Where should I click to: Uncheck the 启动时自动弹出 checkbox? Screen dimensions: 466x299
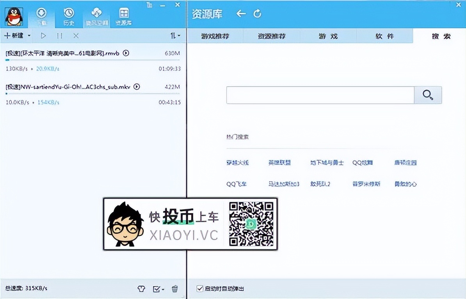click(x=200, y=289)
